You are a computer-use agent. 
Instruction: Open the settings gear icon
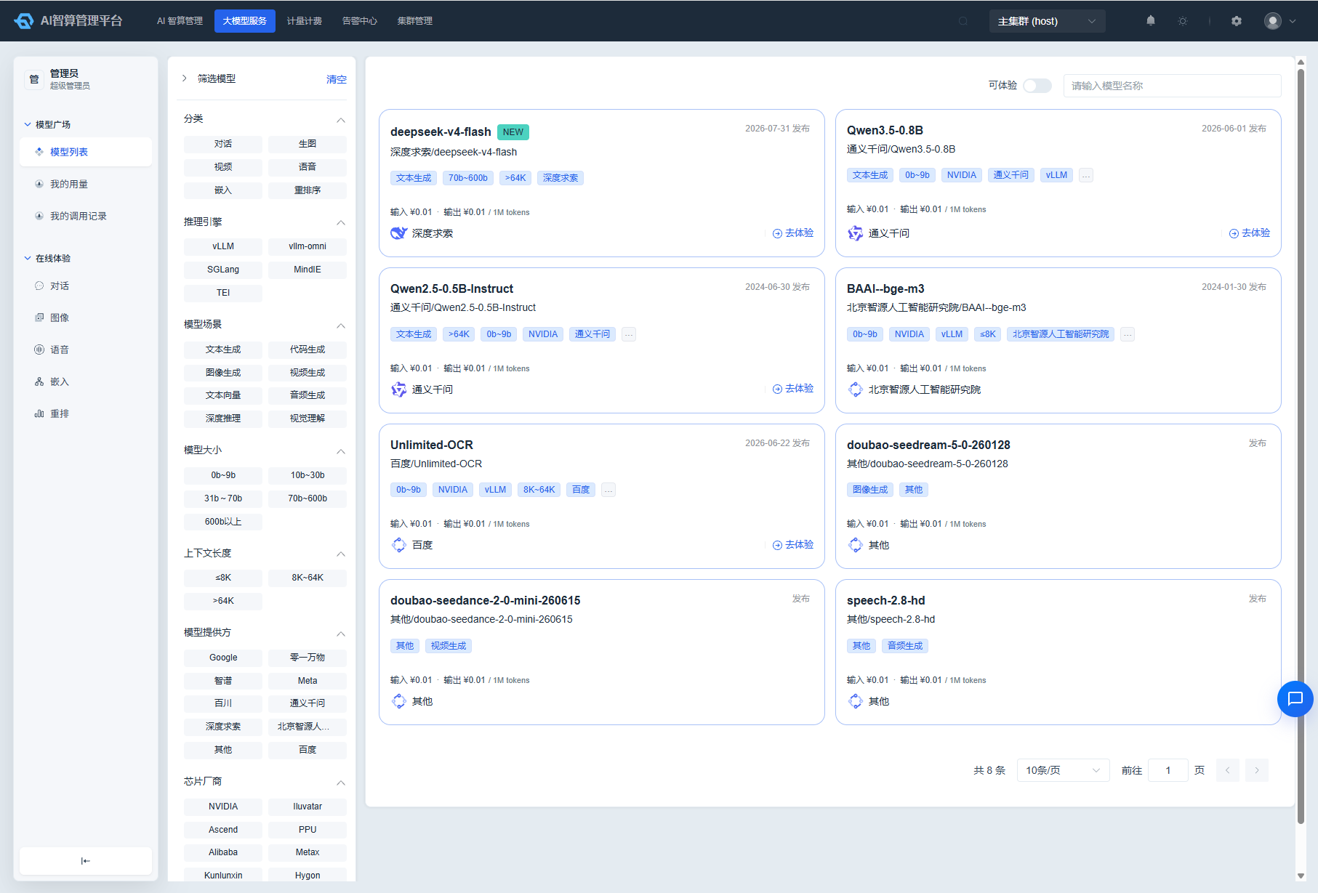[x=1237, y=21]
